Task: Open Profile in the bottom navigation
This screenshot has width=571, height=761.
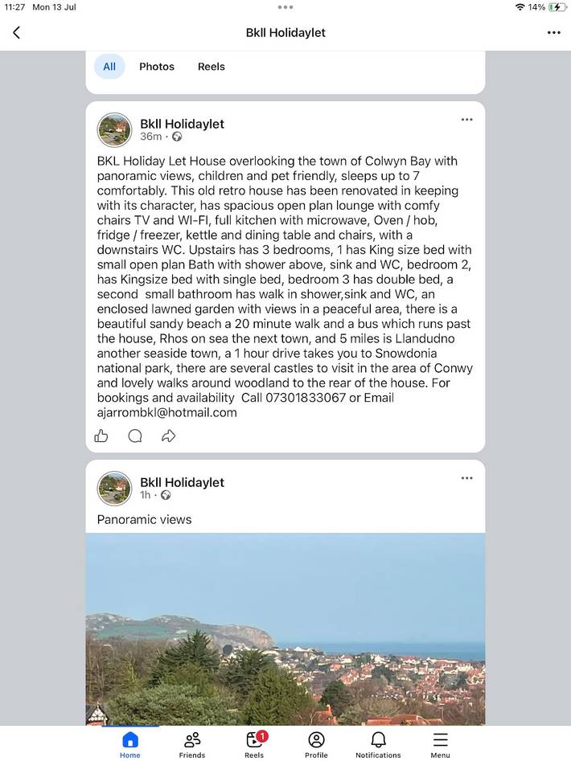Action: [316, 744]
